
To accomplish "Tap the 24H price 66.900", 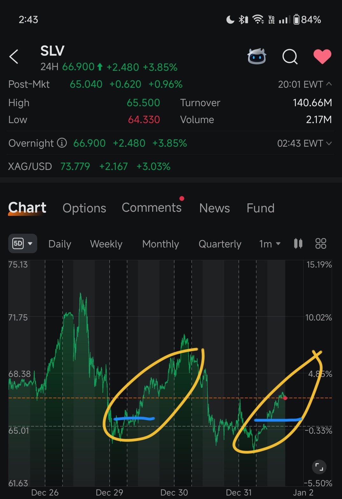I will pyautogui.click(x=78, y=67).
